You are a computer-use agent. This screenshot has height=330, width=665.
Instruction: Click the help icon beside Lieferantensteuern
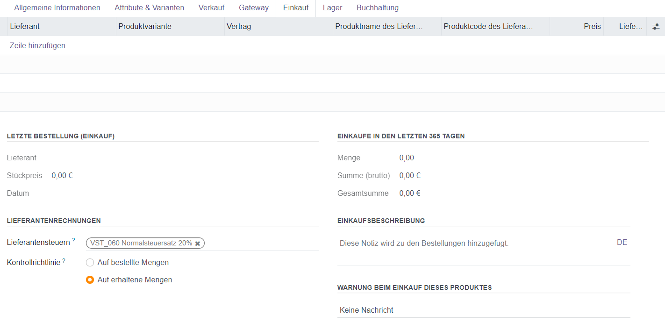[x=73, y=240]
